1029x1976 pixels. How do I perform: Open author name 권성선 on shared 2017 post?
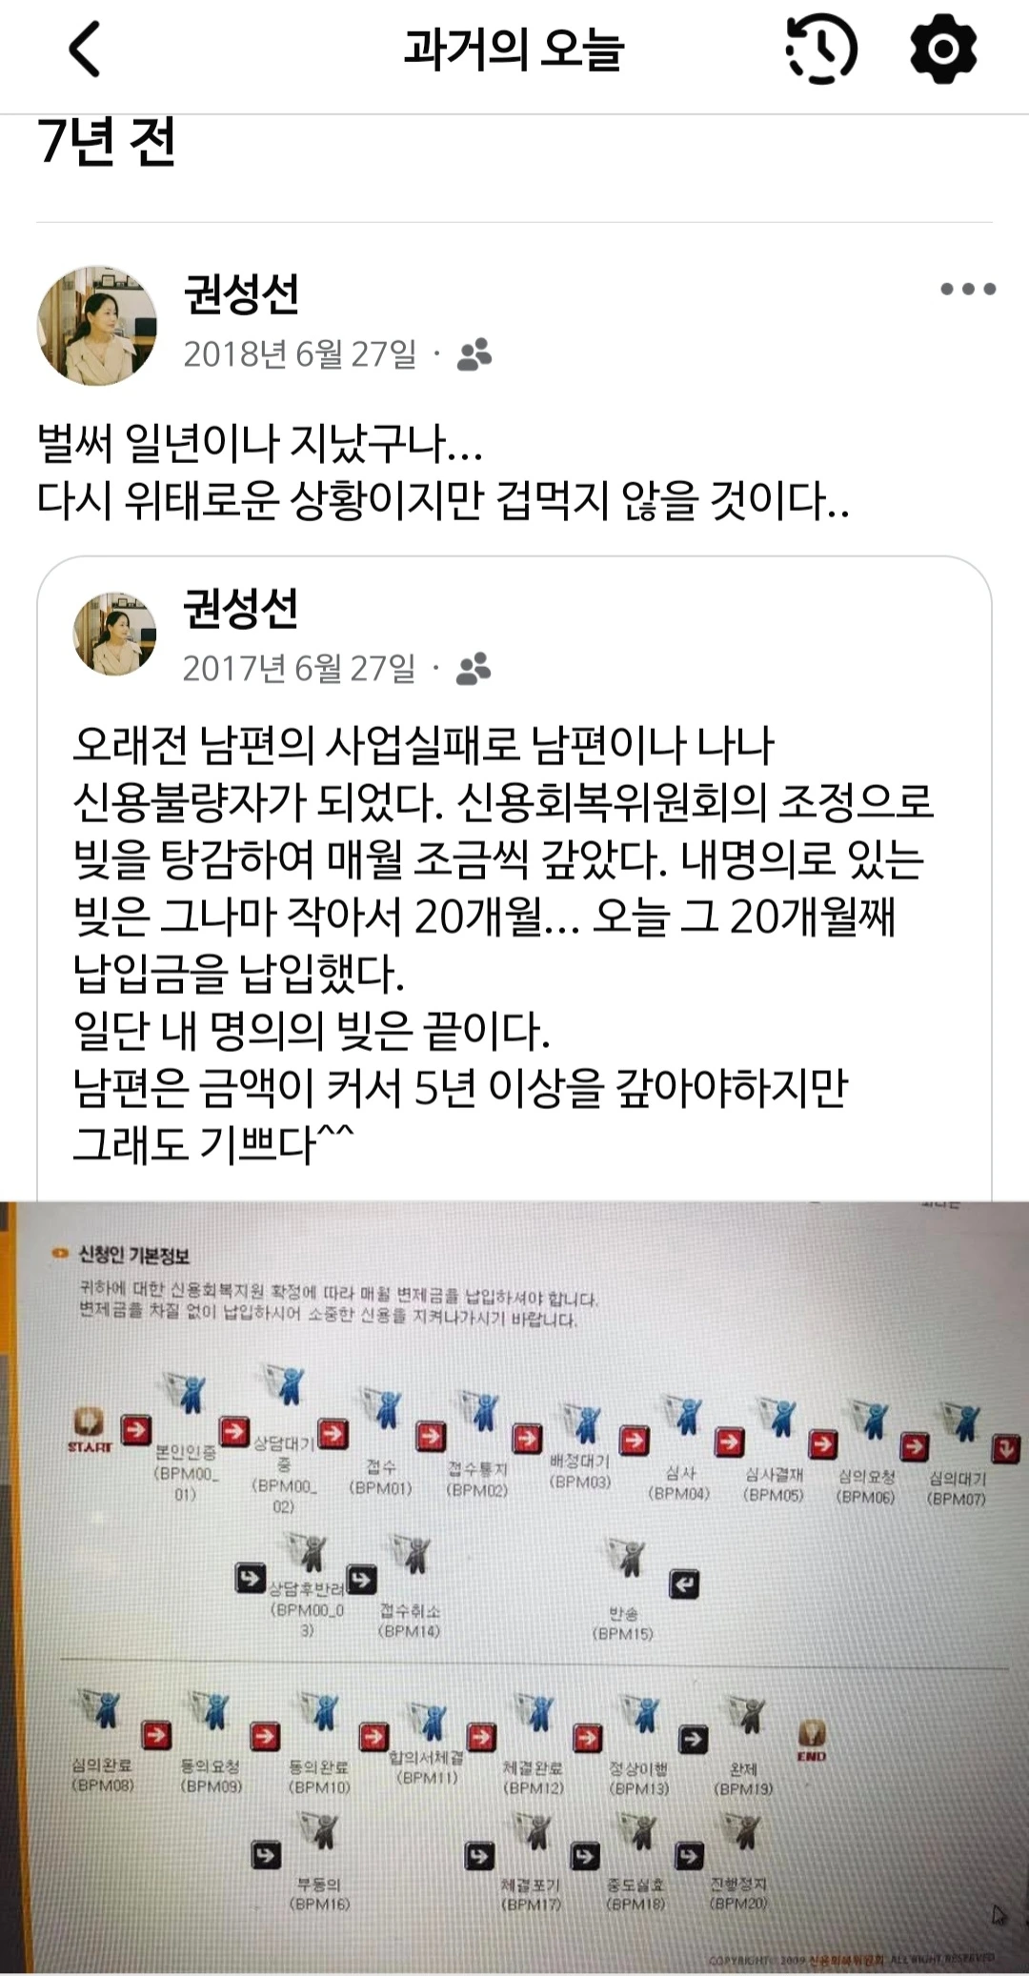tap(241, 608)
